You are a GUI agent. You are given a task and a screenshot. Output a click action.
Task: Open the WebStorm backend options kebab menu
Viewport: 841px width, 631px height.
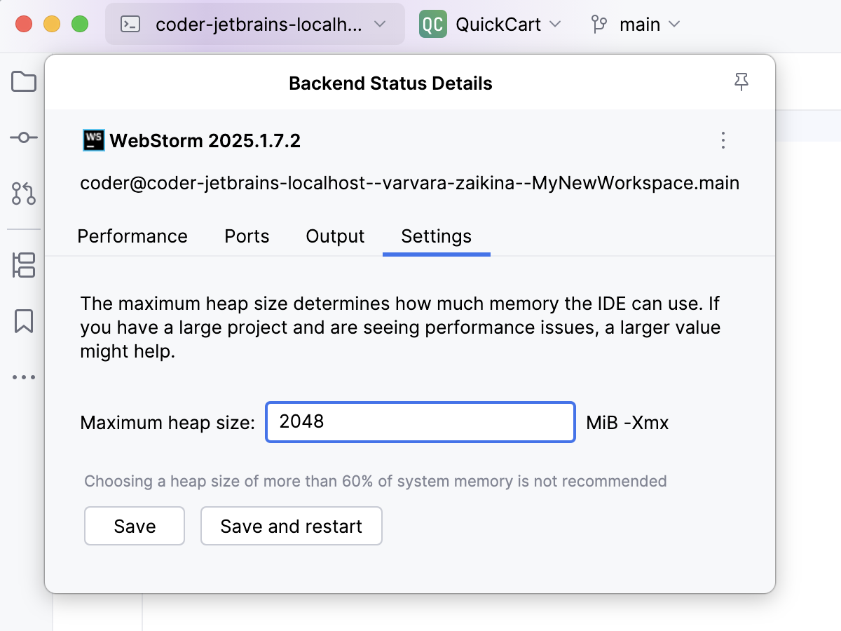723,141
